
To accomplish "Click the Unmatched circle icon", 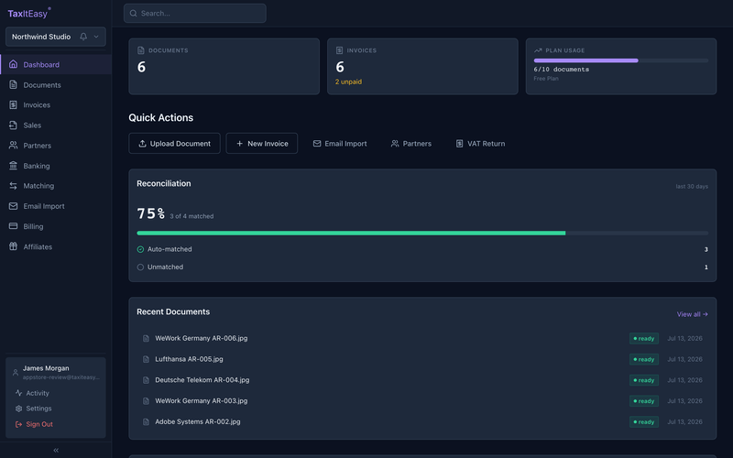I will [140, 267].
